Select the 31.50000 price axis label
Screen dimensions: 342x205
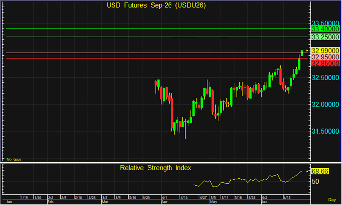[x=325, y=131]
